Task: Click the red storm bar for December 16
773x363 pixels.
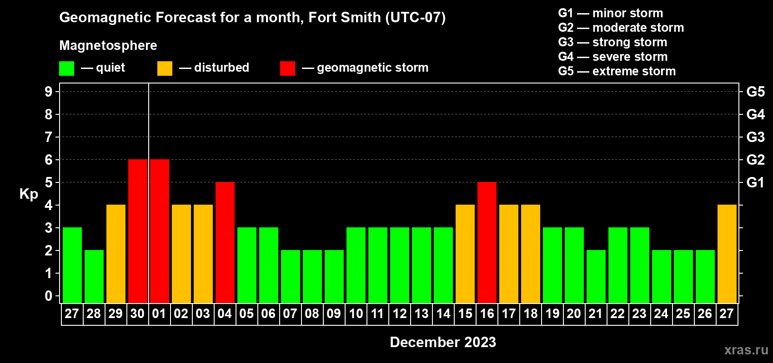Action: click(487, 242)
